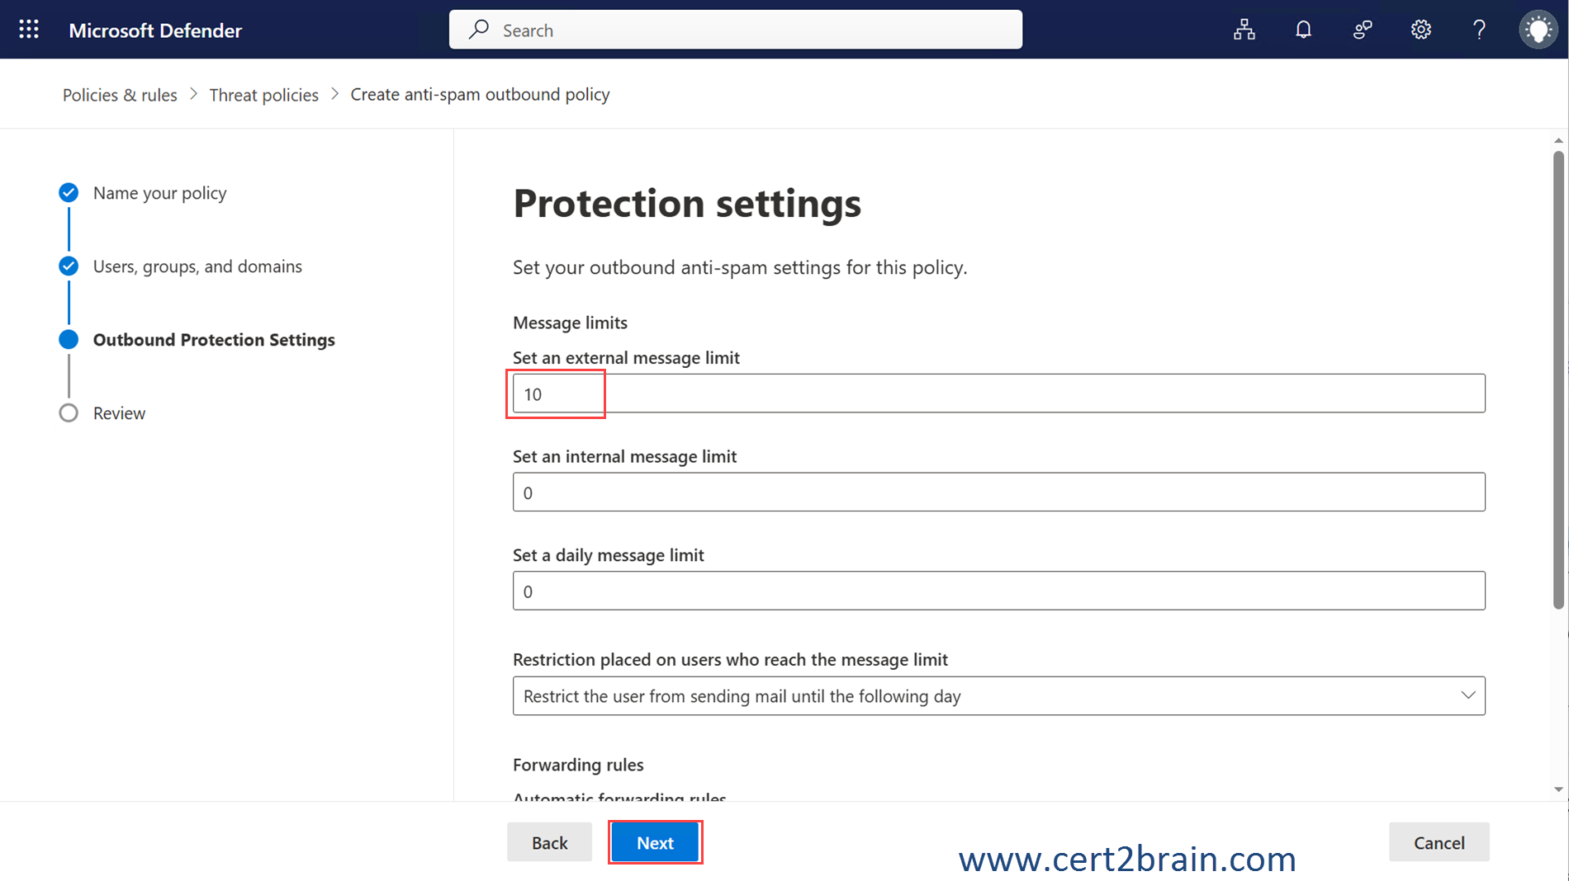The image size is (1569, 881).
Task: Focus the daily message limit field
Action: coord(998,591)
